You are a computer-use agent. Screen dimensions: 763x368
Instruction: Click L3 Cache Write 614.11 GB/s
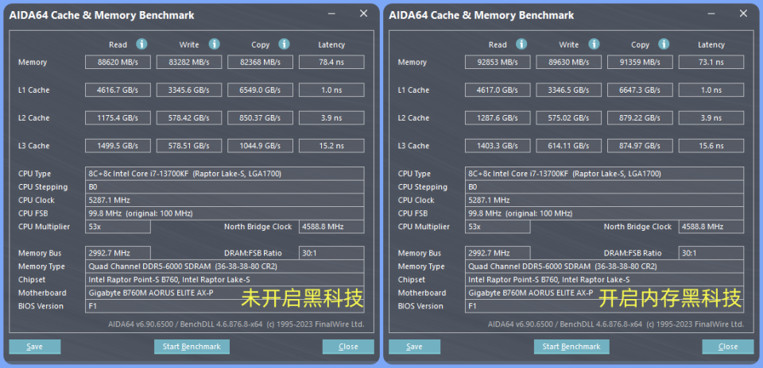(568, 146)
